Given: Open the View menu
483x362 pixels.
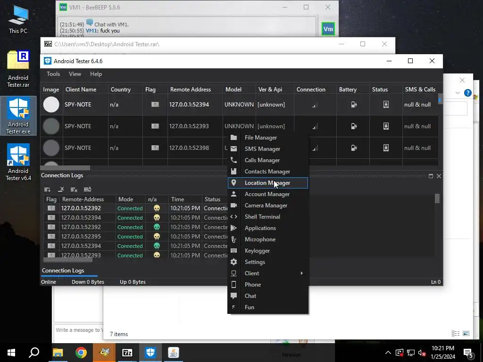Looking at the screenshot, I should [x=75, y=74].
